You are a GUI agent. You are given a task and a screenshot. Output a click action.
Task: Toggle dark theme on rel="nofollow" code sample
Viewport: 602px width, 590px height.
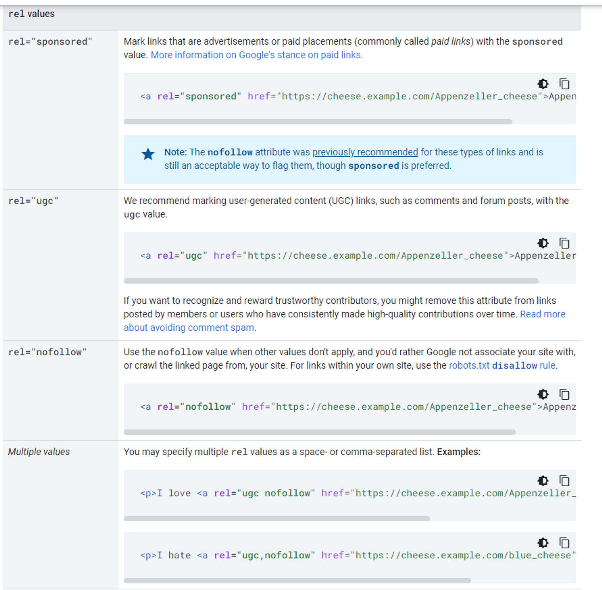543,395
